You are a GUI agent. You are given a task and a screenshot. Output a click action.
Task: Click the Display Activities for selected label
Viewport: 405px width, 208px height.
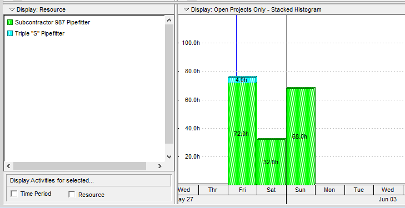52,181
